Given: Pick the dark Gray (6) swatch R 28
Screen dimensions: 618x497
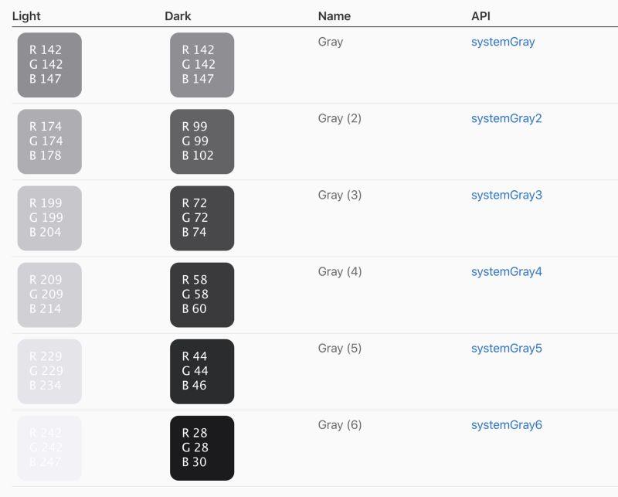Looking at the screenshot, I should 202,448.
